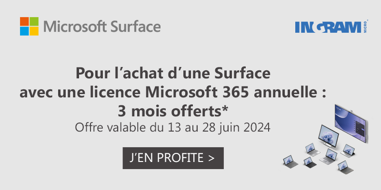Click the rightmost bottom Surface tablet image
The width and height of the screenshot is (381, 190).
(346, 167)
